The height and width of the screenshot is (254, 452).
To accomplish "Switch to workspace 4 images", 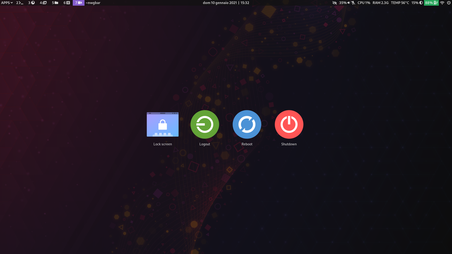I will click(x=43, y=2).
